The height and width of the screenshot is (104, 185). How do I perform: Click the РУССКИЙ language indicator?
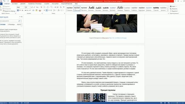coord(26,103)
